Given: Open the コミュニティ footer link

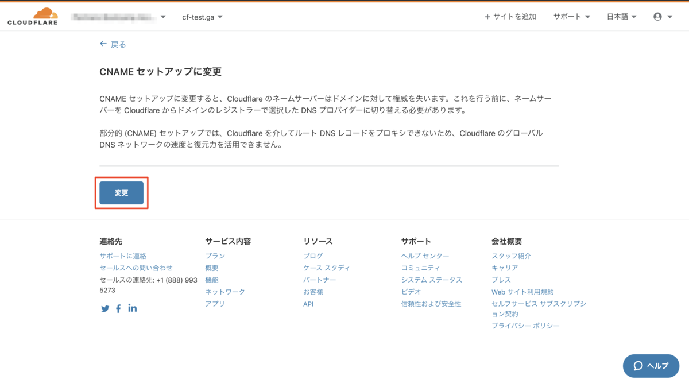Looking at the screenshot, I should (x=421, y=268).
